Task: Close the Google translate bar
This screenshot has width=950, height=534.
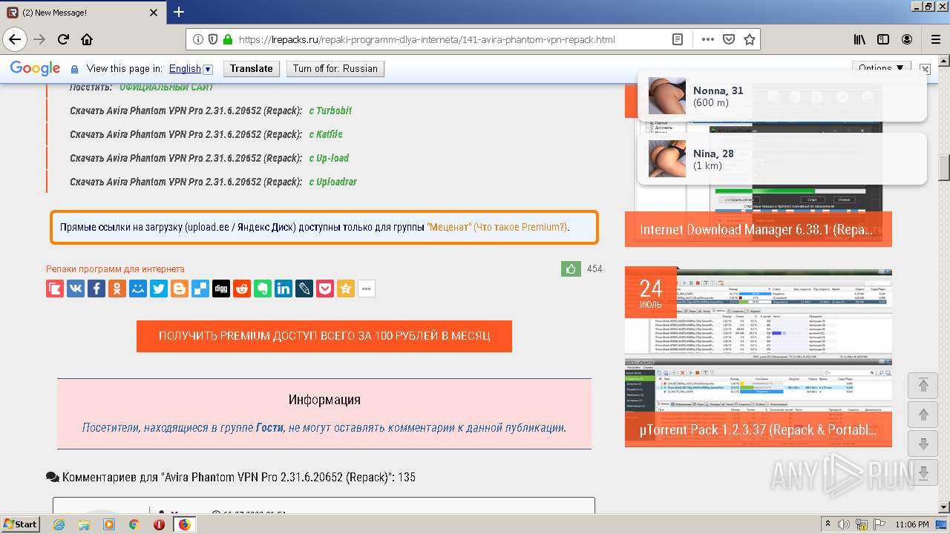Action: (925, 68)
